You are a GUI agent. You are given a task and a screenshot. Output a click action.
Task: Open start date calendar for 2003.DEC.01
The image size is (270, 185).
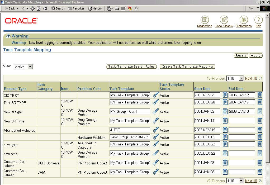coord(225,137)
